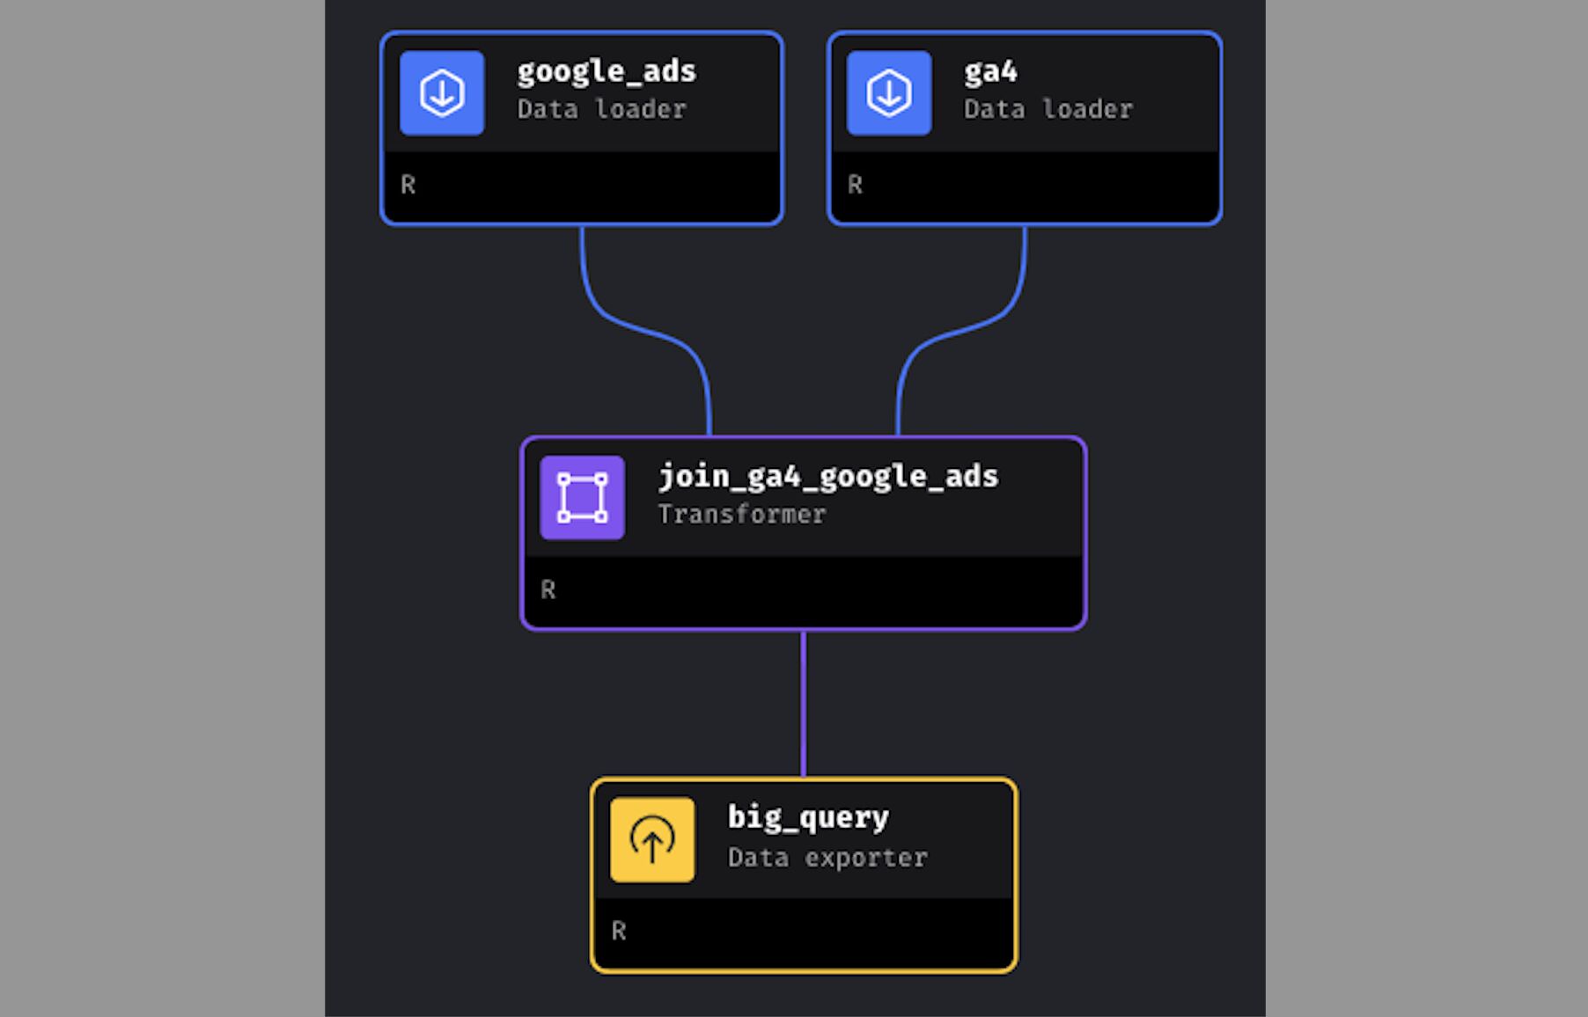Image resolution: width=1588 pixels, height=1017 pixels.
Task: Click the connector line from ga4 to transformer
Action: [959, 330]
